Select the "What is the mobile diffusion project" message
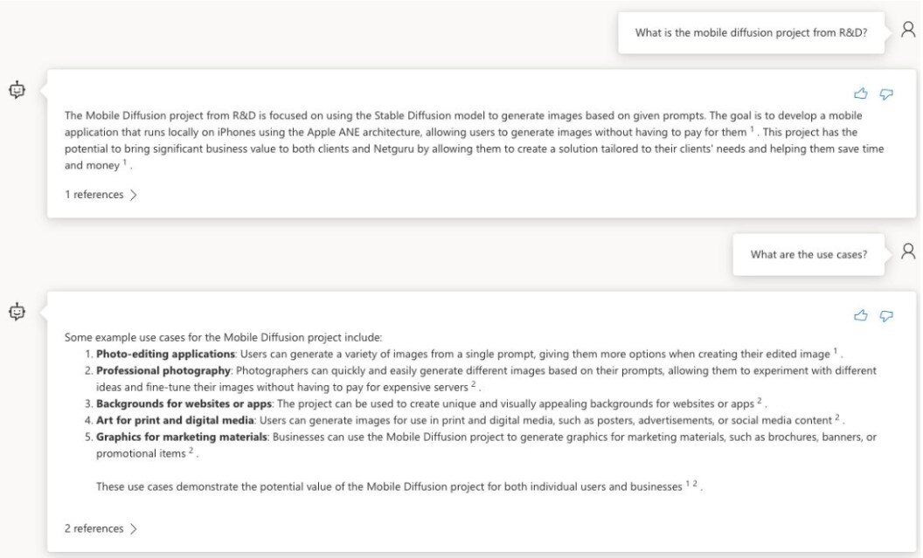This screenshot has height=558, width=923. coord(751,33)
